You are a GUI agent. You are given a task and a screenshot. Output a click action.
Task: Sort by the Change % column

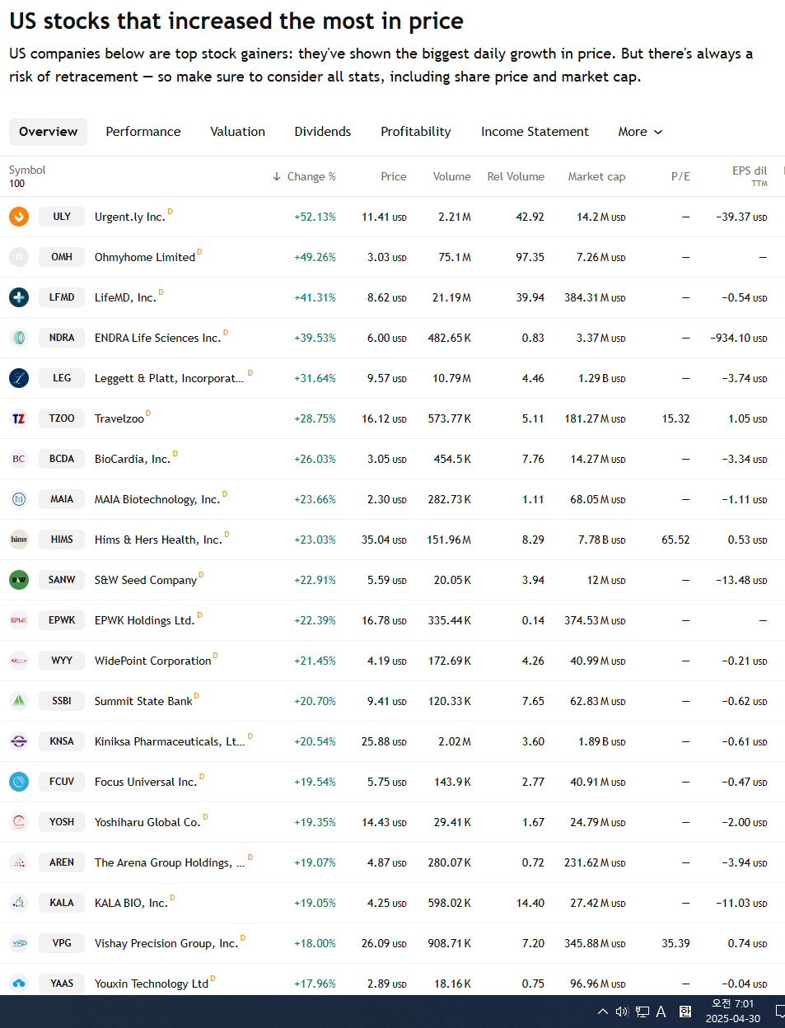coord(304,176)
